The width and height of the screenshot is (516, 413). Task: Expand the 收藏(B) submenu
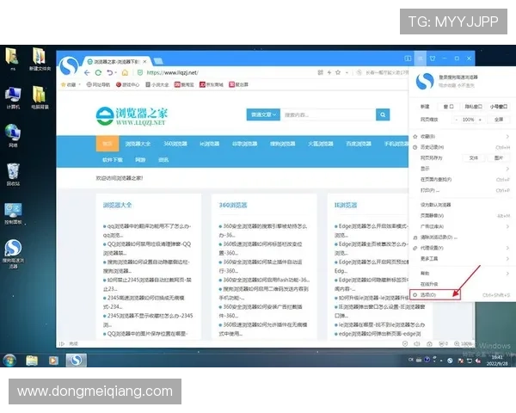coord(462,136)
